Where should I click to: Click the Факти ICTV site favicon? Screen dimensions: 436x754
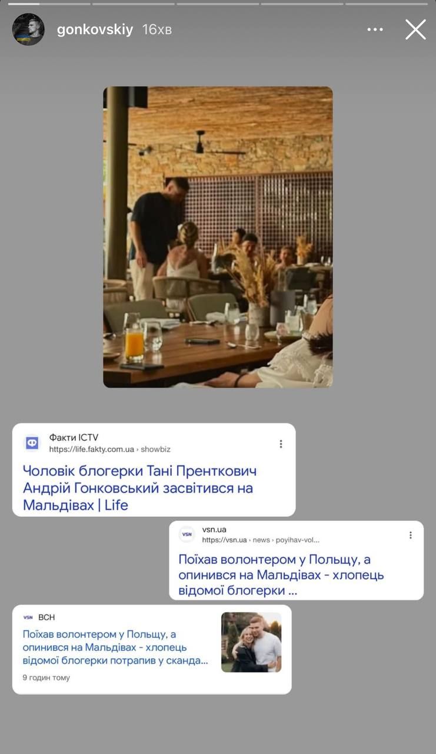pyautogui.click(x=32, y=443)
